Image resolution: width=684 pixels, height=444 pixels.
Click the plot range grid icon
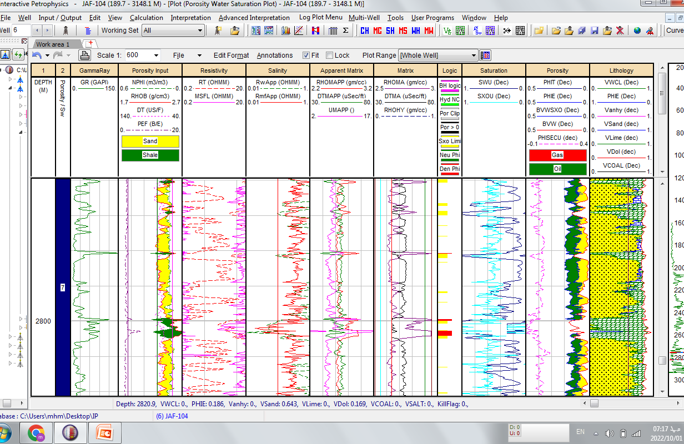coord(485,55)
